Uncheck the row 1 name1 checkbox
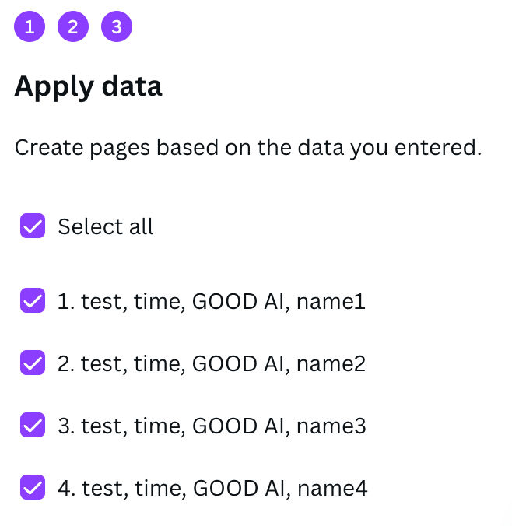 pos(32,301)
